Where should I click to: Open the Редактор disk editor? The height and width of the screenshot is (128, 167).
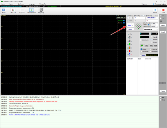pos(41,11)
